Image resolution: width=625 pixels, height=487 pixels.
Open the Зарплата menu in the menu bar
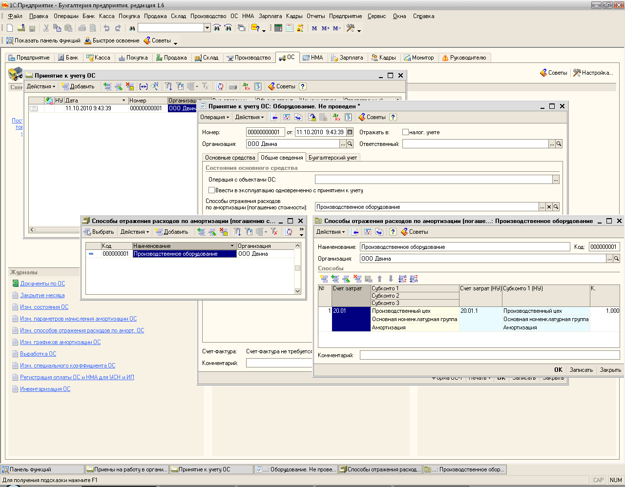tap(270, 16)
